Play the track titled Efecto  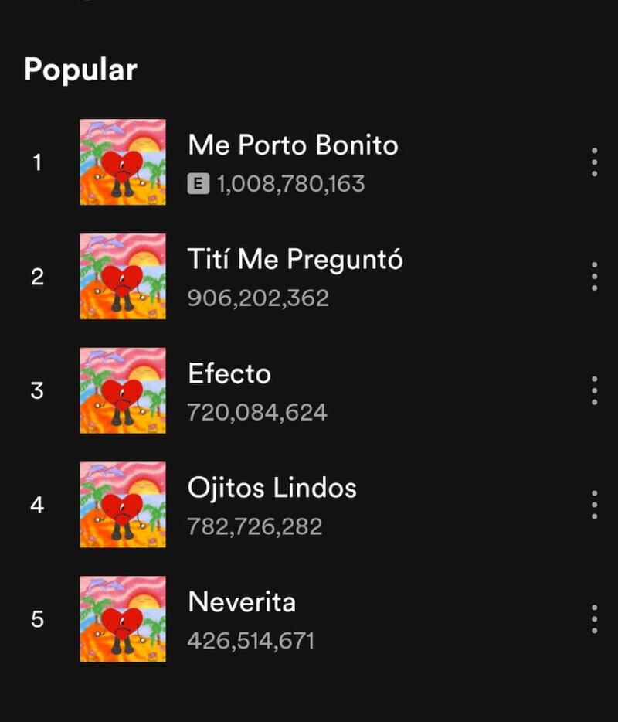click(x=229, y=373)
